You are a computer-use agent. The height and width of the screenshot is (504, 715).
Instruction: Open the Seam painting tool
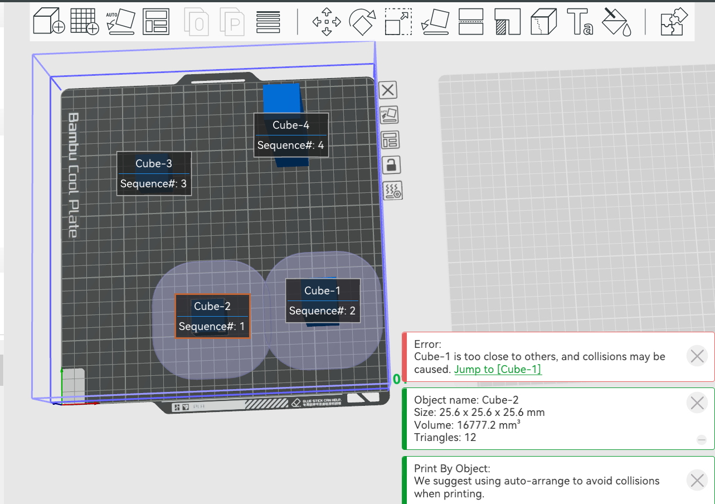543,22
